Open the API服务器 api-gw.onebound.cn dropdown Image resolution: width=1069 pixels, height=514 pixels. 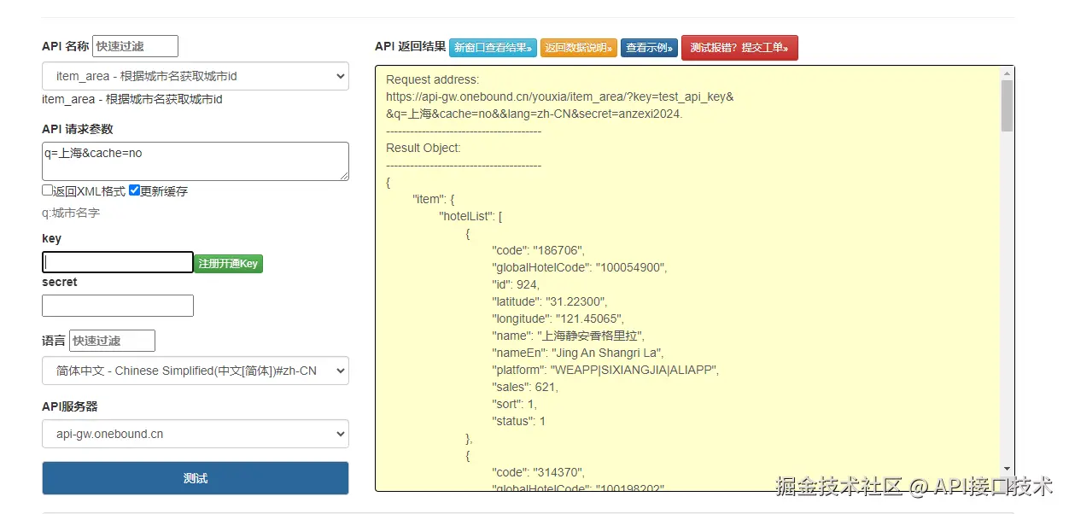196,434
